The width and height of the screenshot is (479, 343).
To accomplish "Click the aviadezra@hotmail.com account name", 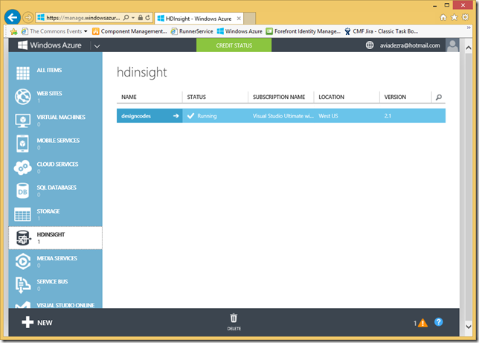I will point(410,45).
